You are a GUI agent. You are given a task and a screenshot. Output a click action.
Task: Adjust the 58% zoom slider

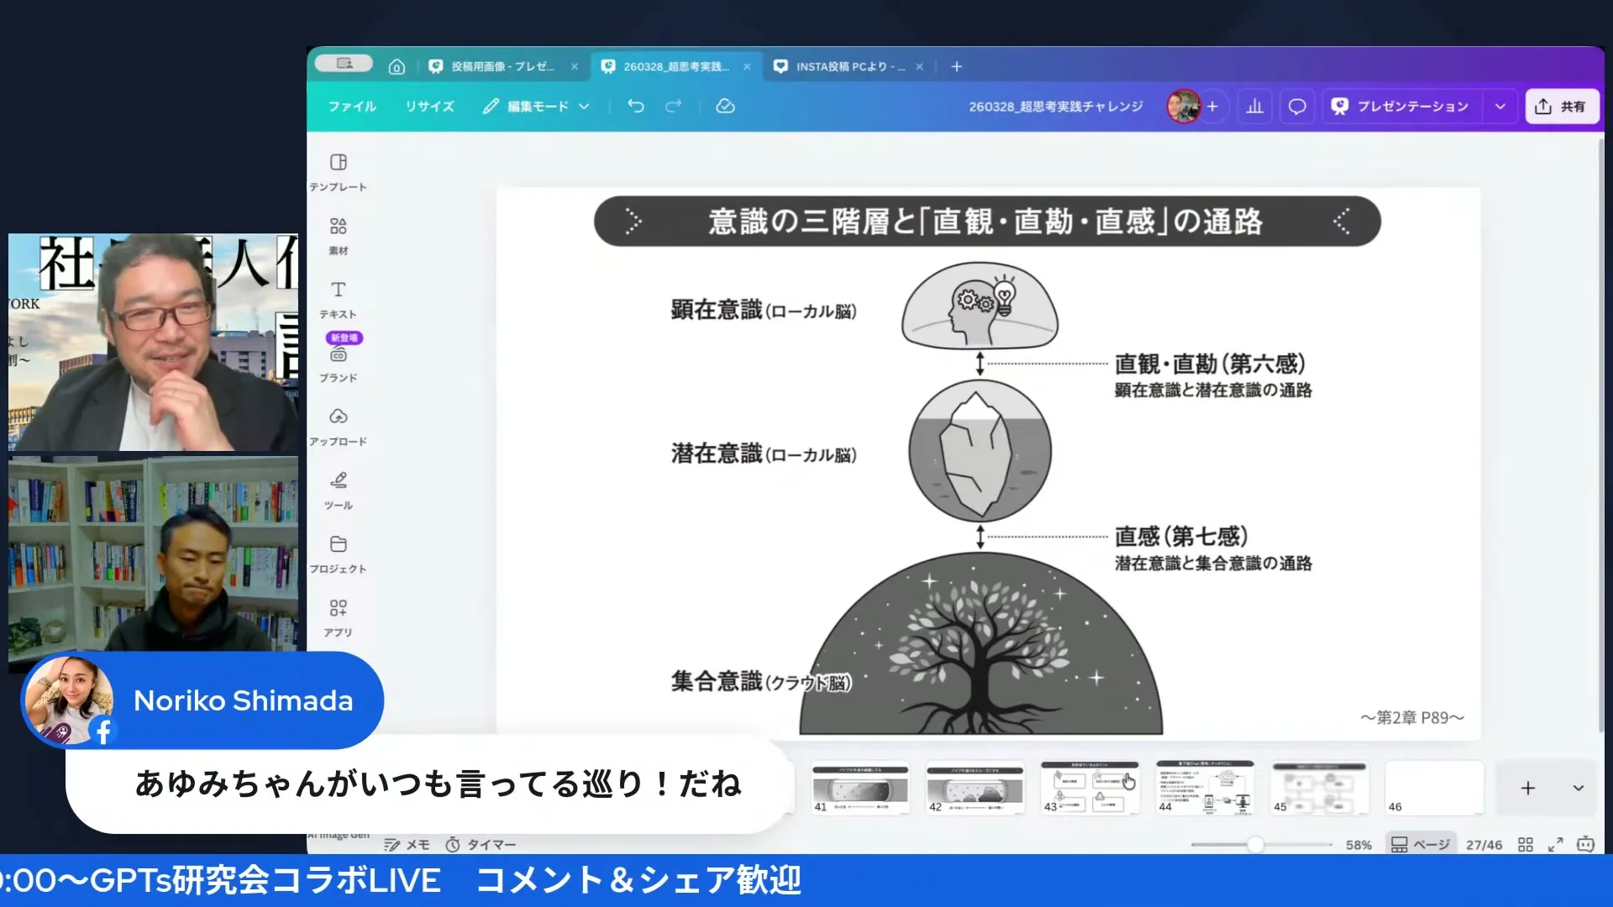tap(1255, 844)
